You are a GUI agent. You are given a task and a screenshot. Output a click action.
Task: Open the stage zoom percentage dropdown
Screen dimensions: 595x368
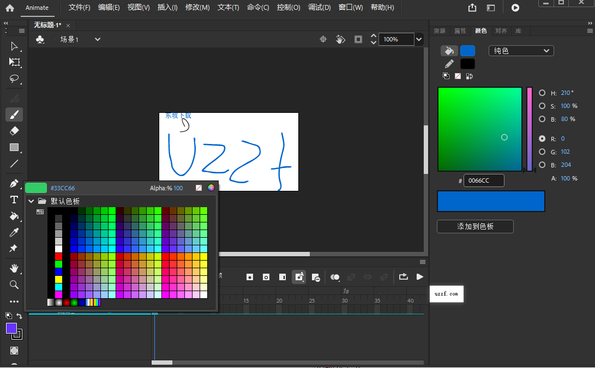418,39
